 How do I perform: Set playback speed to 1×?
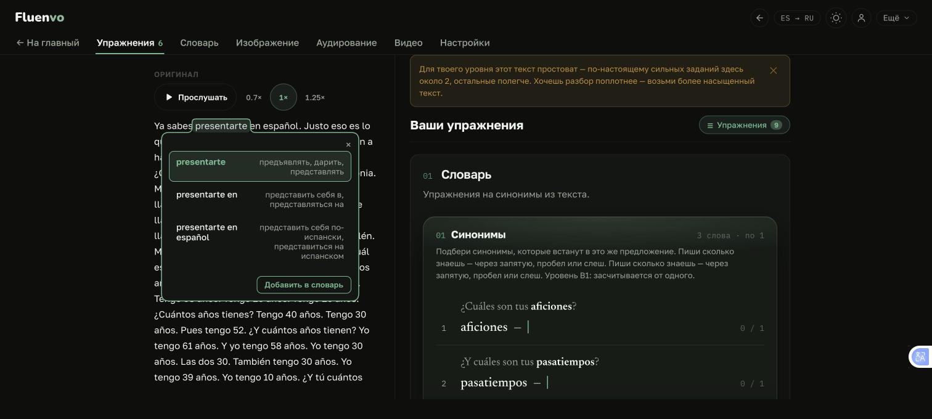pos(284,97)
